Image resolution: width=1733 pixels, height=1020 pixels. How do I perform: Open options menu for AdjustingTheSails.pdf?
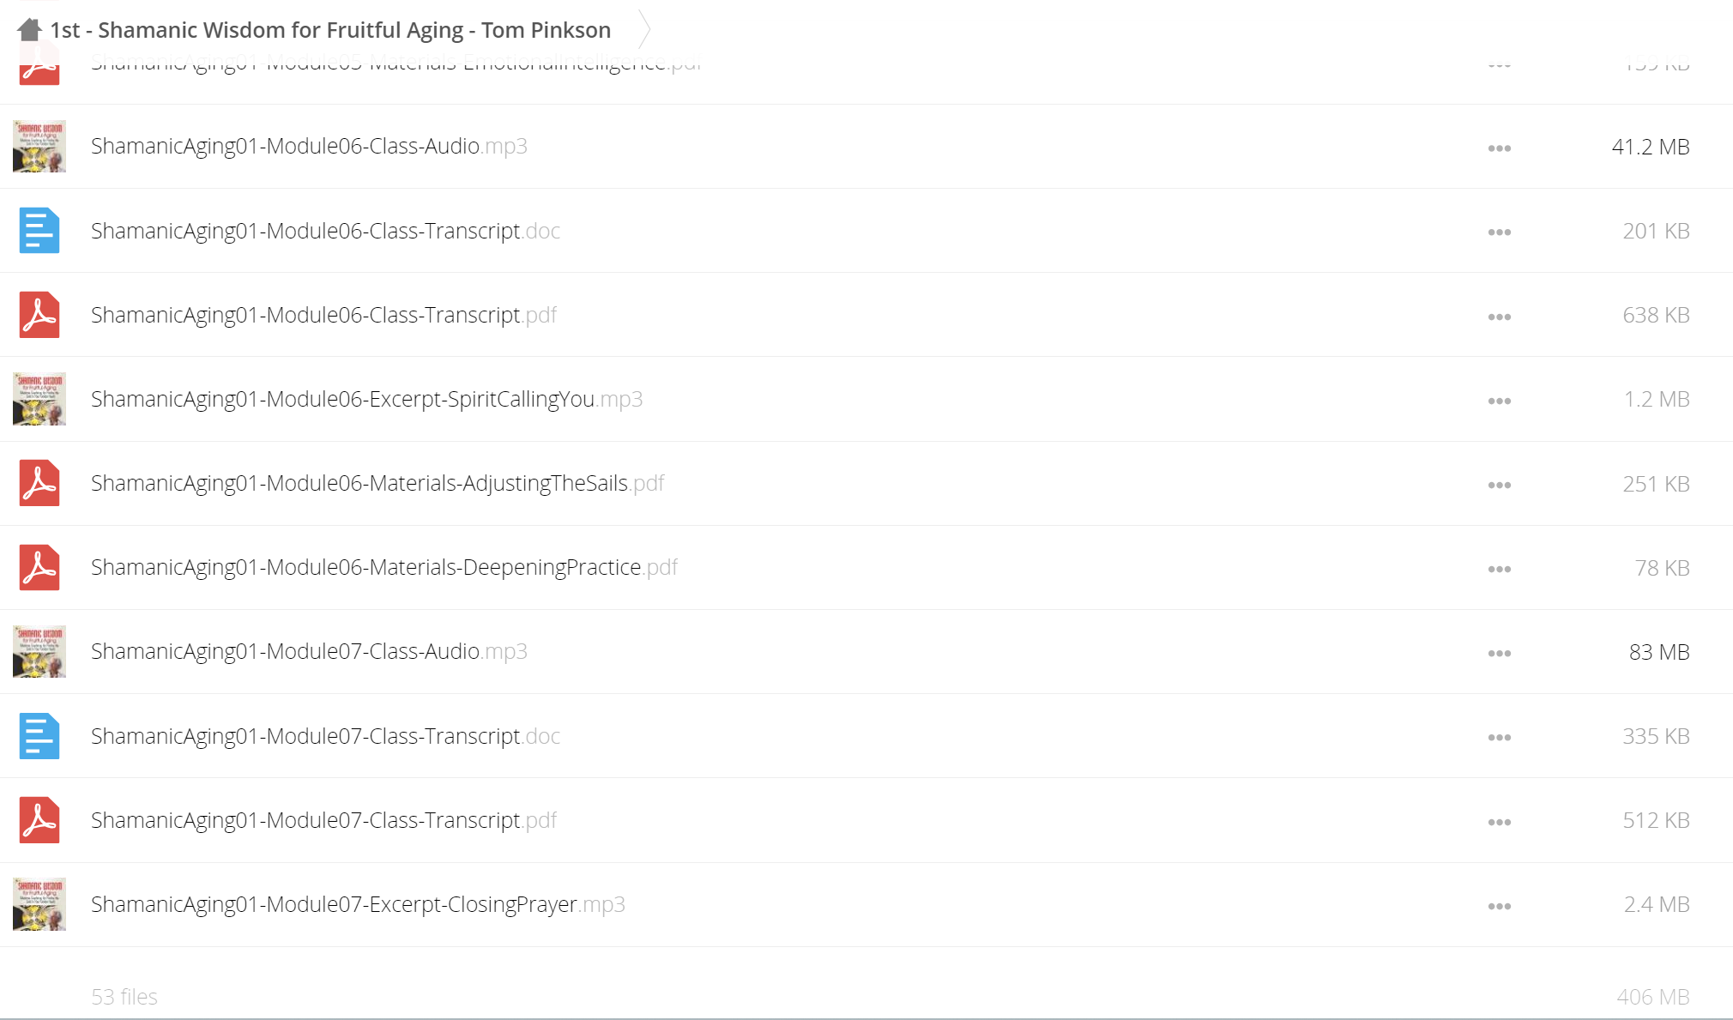pos(1500,486)
